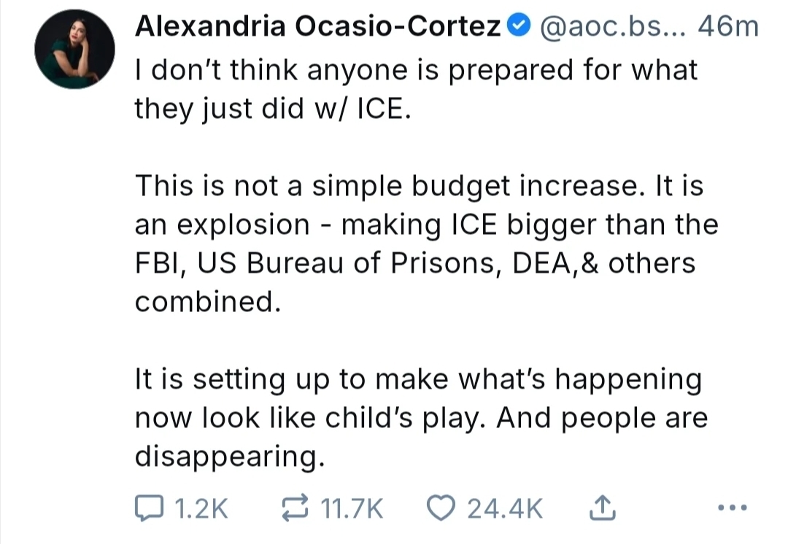Click the "FBI, US Bureau of Prisons" line
788x544 pixels.
point(414,263)
